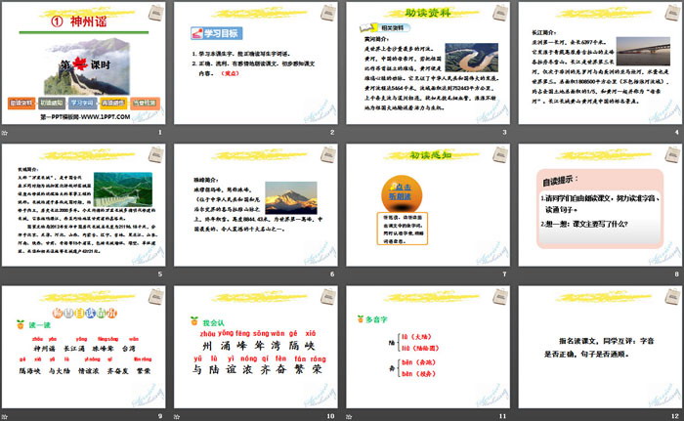Viewport: 684px width, 421px height.
Task: Click the shopping bag icon on slide 6
Action: pos(328,154)
